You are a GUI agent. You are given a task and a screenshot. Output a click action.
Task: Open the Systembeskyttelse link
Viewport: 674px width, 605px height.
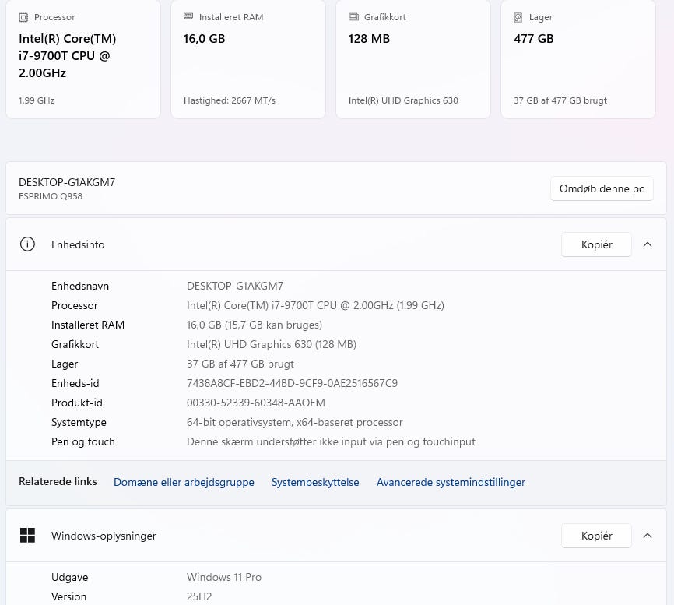click(x=315, y=482)
